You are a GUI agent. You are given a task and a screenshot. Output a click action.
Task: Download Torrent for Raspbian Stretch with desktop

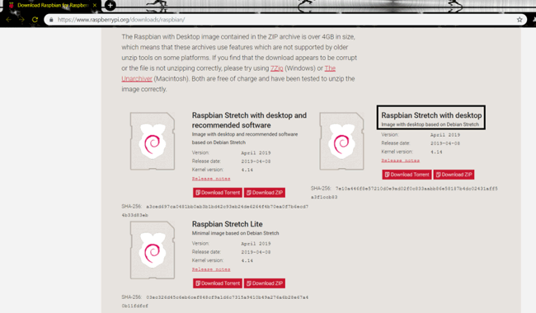click(x=407, y=175)
